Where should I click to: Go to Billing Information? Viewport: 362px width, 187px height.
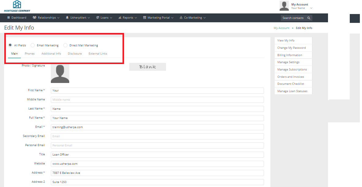290,55
